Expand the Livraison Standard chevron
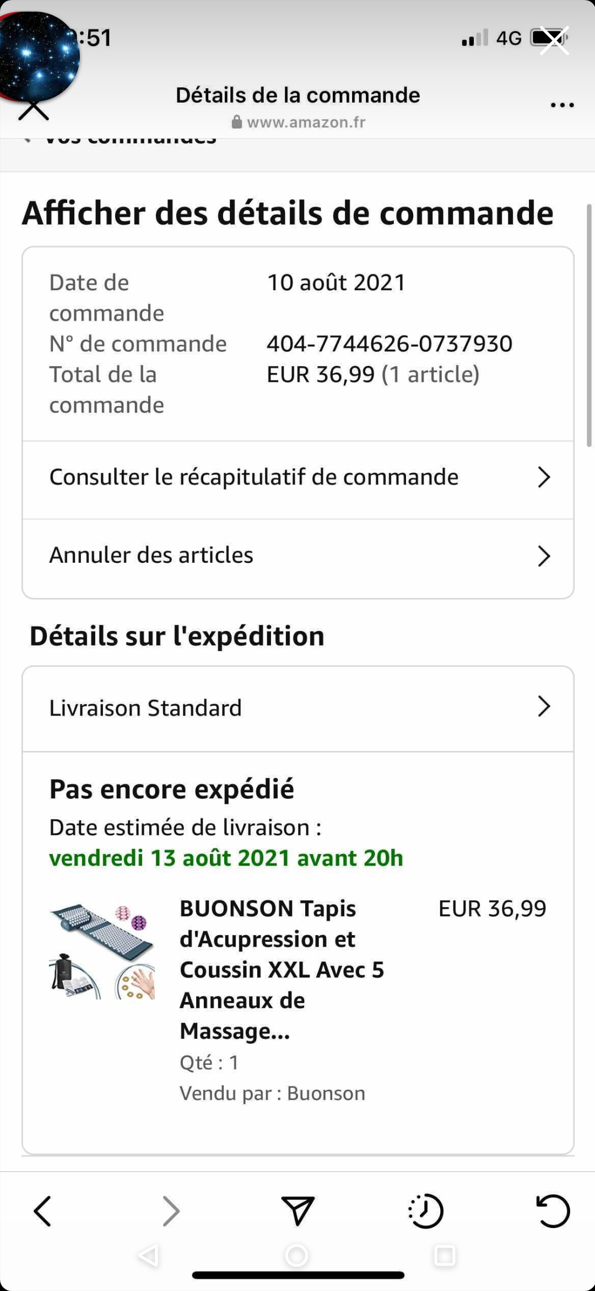The image size is (595, 1291). coord(544,706)
